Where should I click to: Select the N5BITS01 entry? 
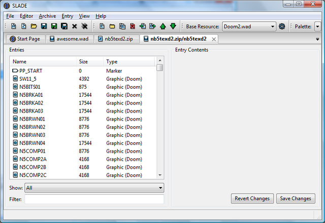click(x=83, y=87)
